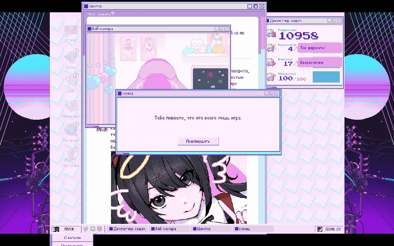
Task: Click the Подписчики follower face icon
Action: click(271, 34)
